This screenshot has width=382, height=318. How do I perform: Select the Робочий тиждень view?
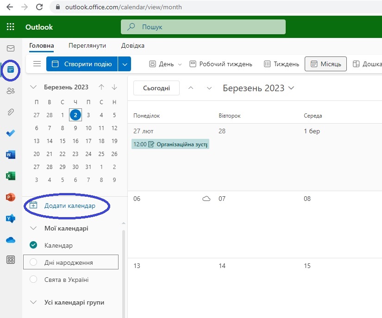[x=221, y=64]
